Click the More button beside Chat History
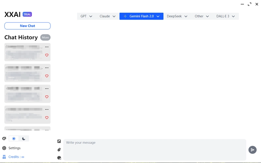The image size is (261, 163). coord(45,37)
